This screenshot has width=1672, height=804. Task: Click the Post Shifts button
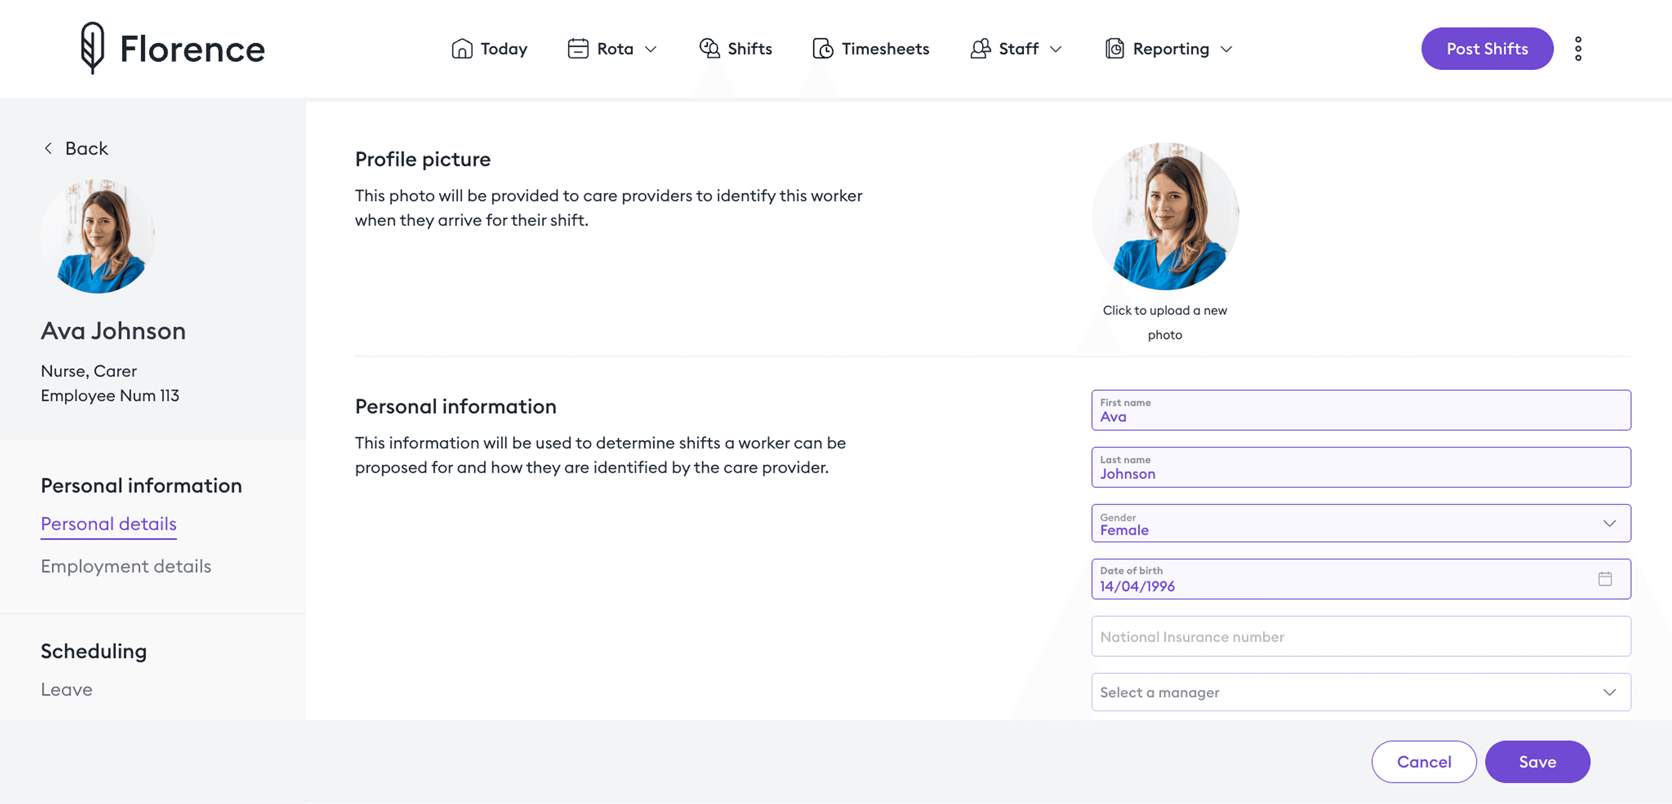coord(1487,48)
